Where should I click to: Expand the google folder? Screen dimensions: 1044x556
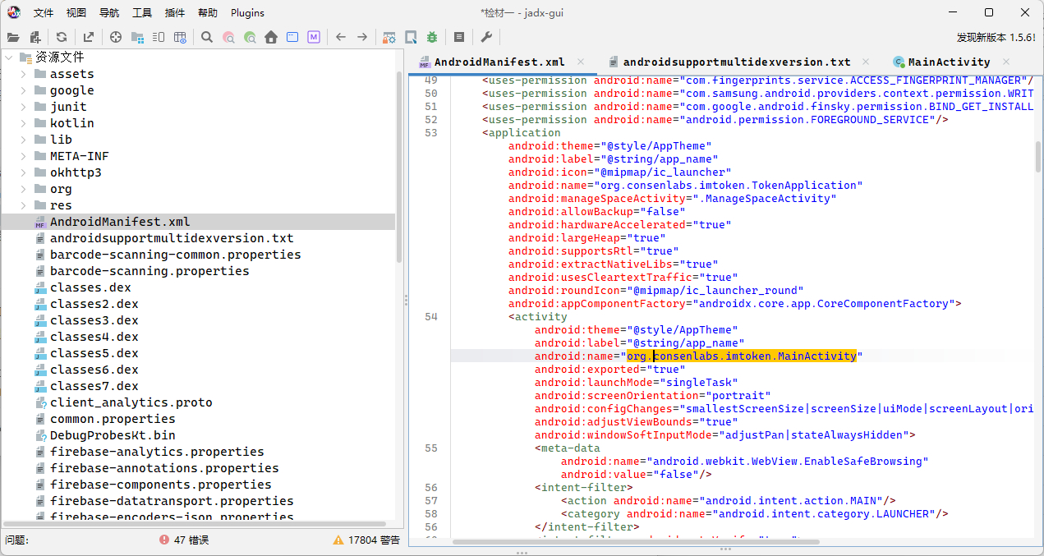coord(24,90)
